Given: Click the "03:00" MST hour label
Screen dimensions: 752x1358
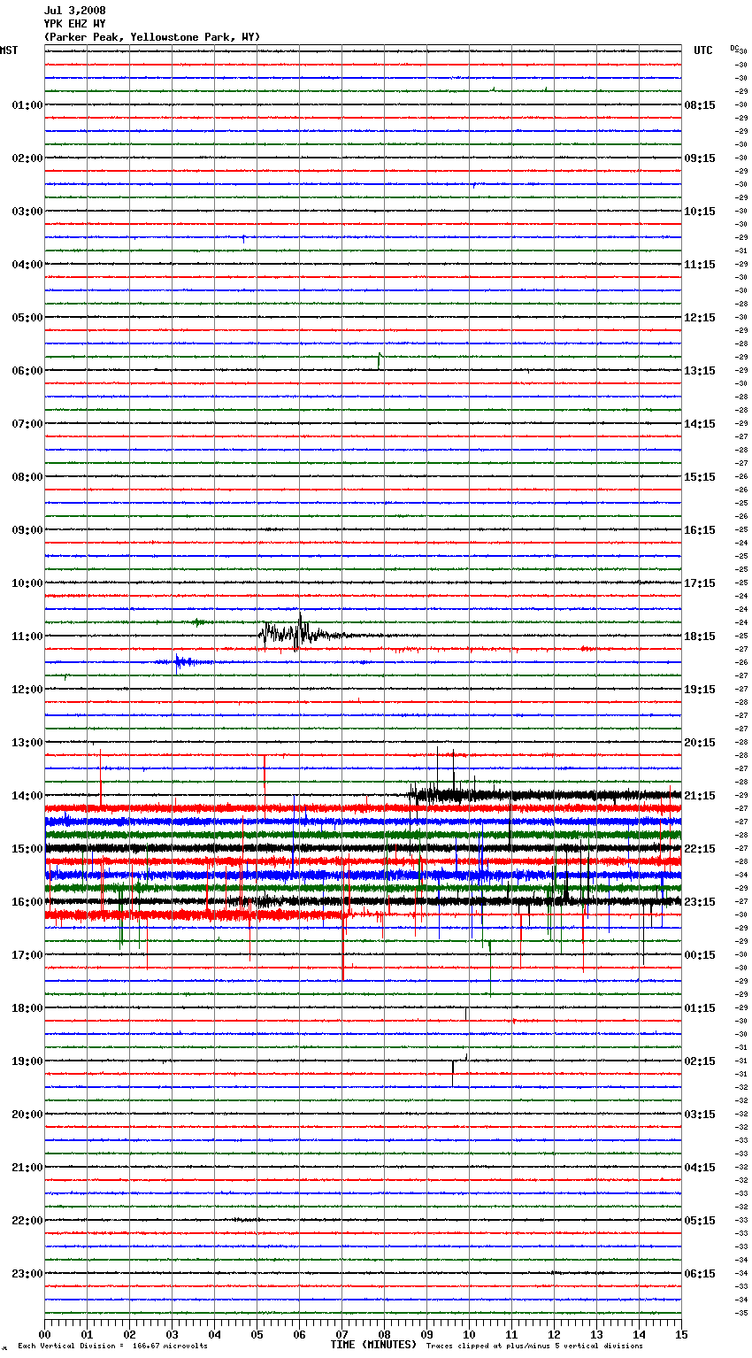Looking at the screenshot, I should [x=27, y=212].
